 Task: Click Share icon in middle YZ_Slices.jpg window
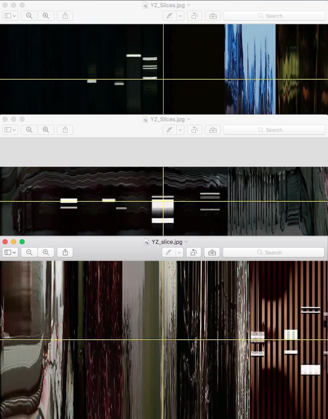65,130
